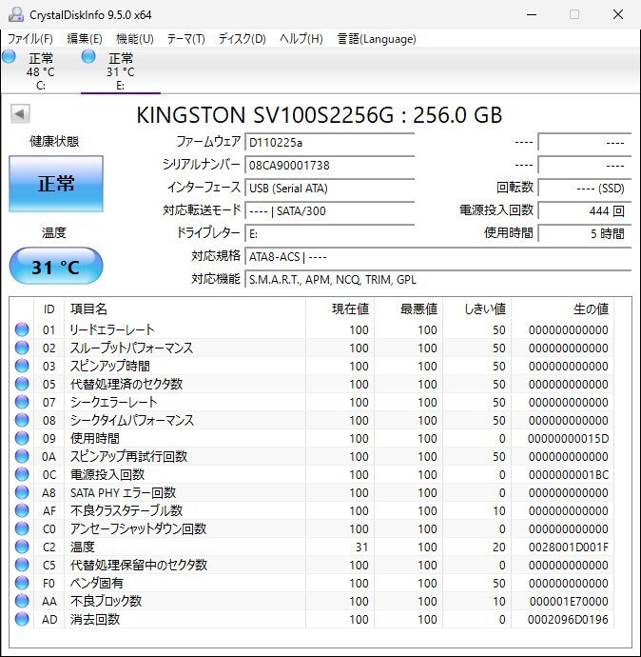Image resolution: width=641 pixels, height=657 pixels.
Task: Click the 31 °C temperature button
Action: click(x=56, y=266)
